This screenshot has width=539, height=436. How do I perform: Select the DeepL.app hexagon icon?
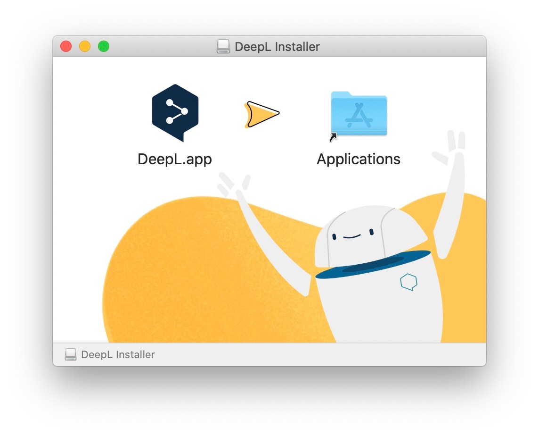[175, 113]
